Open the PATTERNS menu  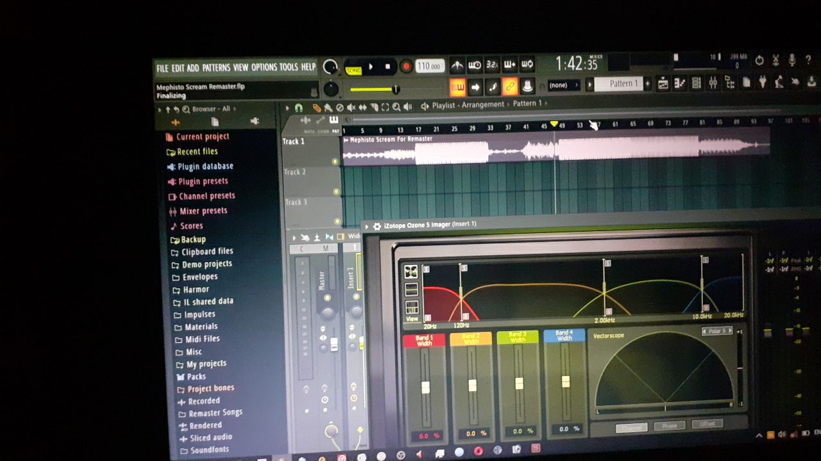[x=216, y=68]
